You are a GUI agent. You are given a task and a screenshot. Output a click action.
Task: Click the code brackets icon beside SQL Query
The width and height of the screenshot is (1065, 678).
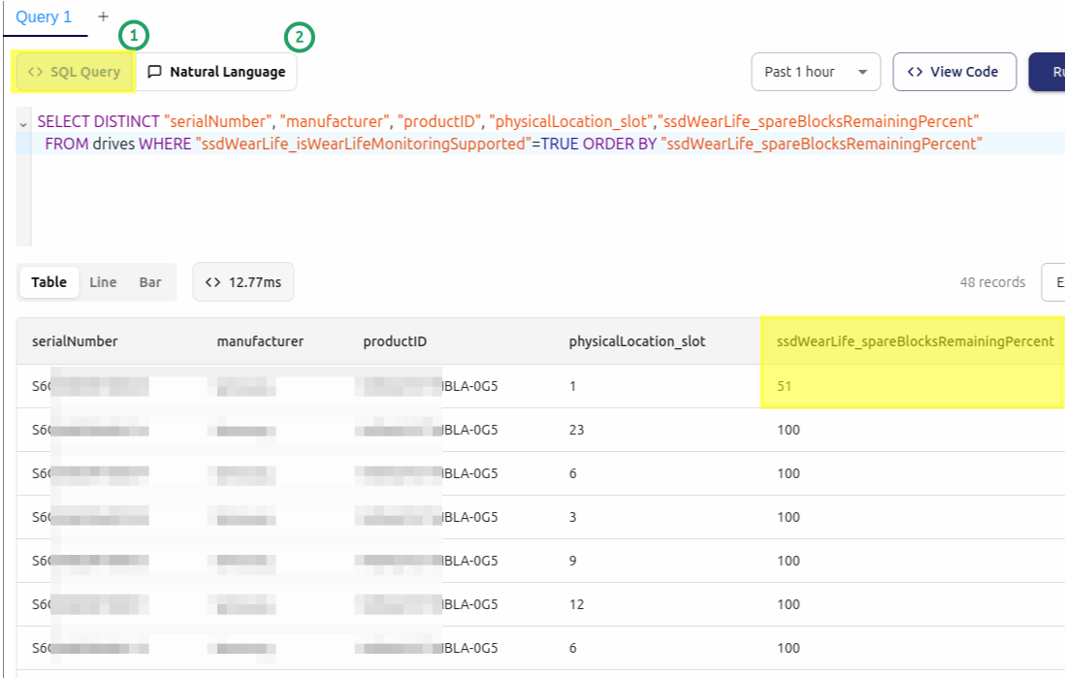click(x=35, y=72)
